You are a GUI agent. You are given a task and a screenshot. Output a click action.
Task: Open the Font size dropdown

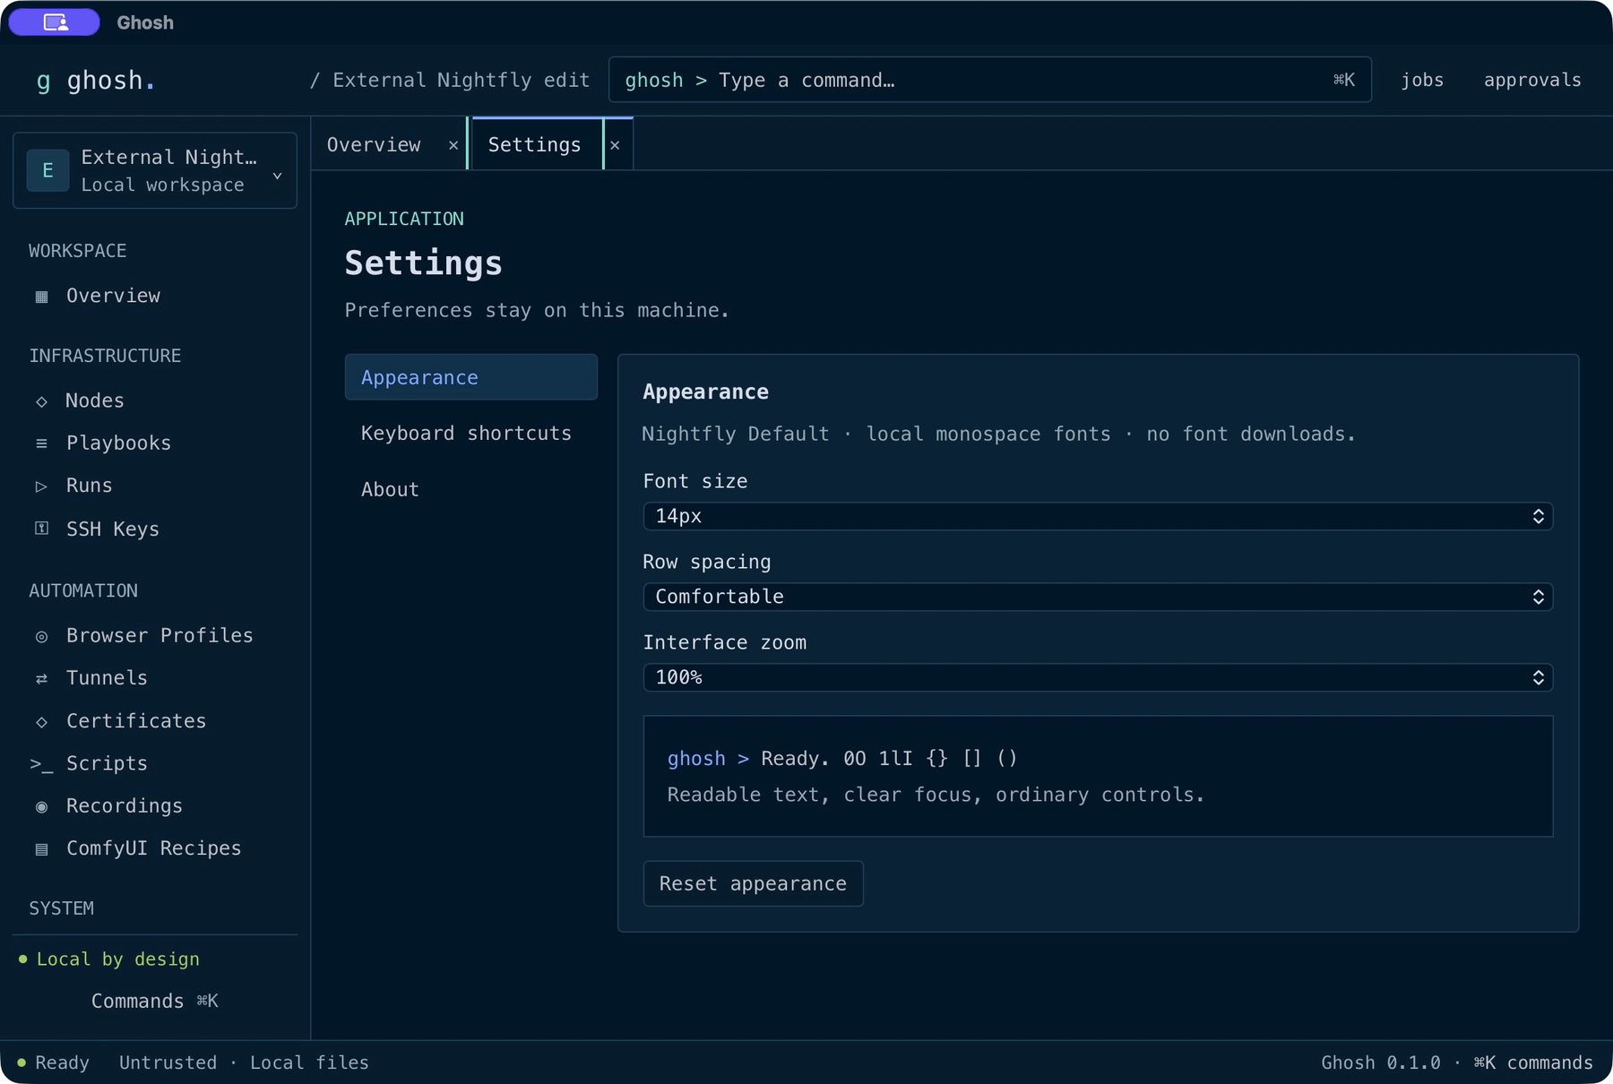coord(1098,516)
